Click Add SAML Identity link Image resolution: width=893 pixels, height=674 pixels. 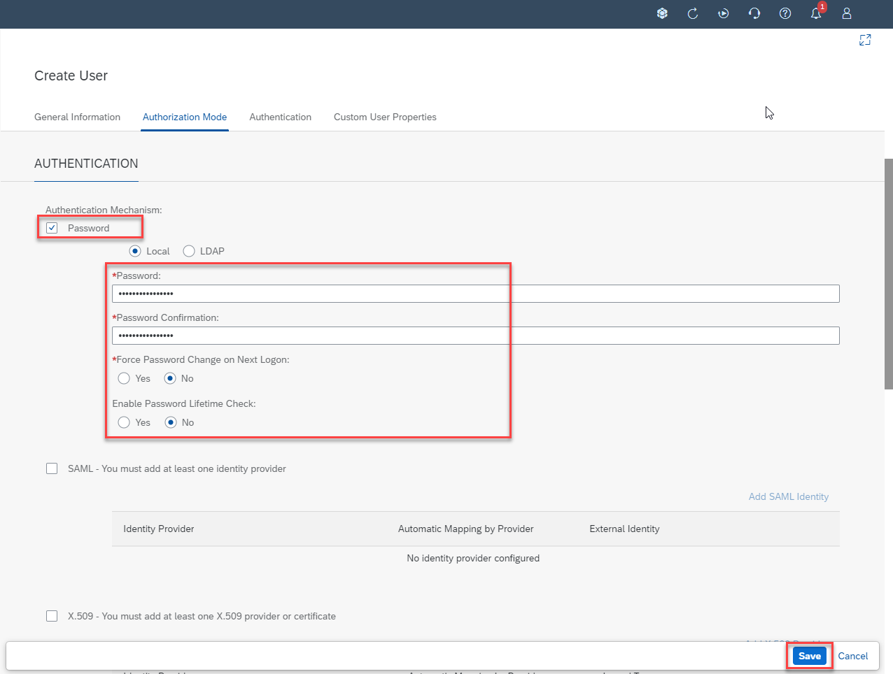click(789, 496)
